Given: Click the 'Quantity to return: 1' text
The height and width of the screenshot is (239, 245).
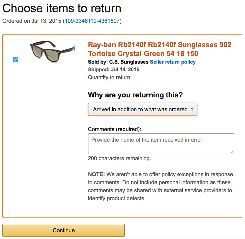Looking at the screenshot, I should pyautogui.click(x=112, y=77).
